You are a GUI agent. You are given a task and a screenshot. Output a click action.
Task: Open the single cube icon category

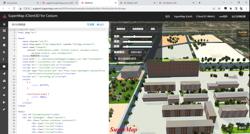(4, 102)
